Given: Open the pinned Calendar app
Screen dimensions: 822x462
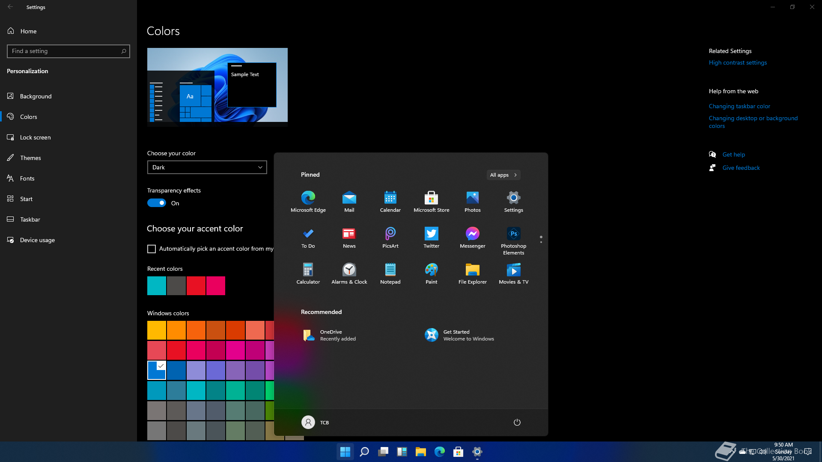Looking at the screenshot, I should click(x=390, y=201).
